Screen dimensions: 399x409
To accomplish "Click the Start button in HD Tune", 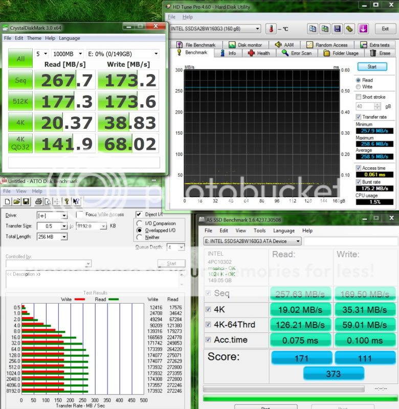I will click(x=371, y=66).
